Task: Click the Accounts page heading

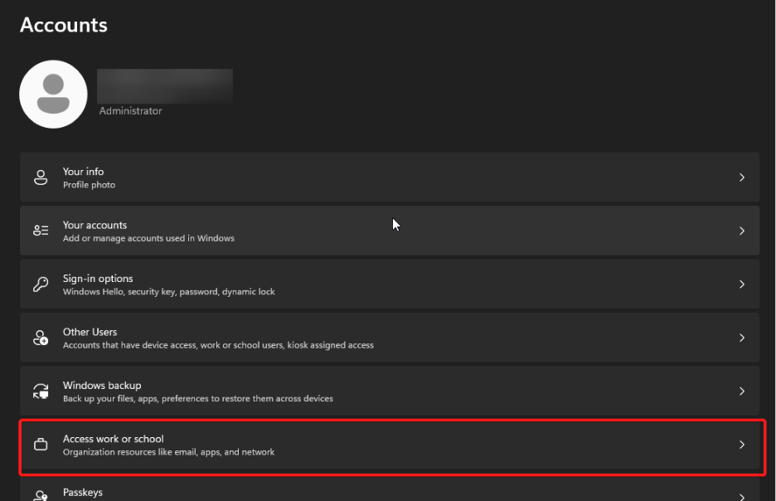Action: (64, 25)
